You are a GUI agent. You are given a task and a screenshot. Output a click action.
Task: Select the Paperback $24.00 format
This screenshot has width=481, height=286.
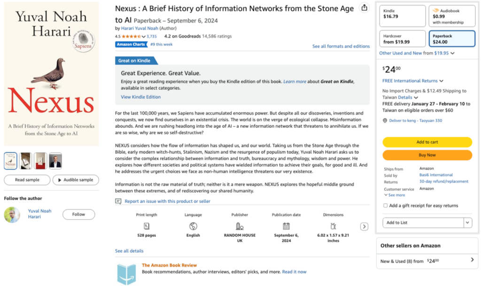(452, 39)
